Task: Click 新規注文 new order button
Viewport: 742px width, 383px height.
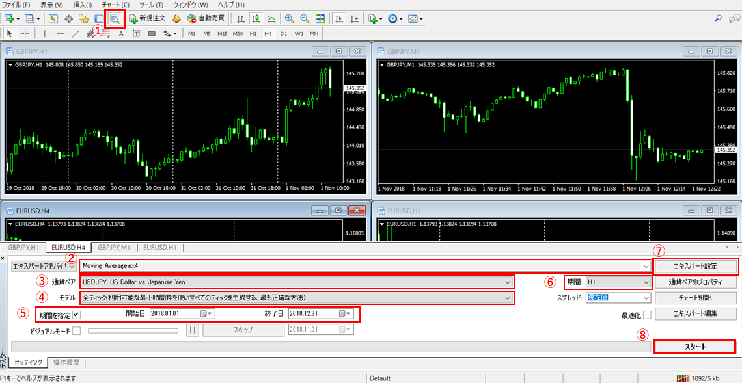Action: click(x=147, y=19)
